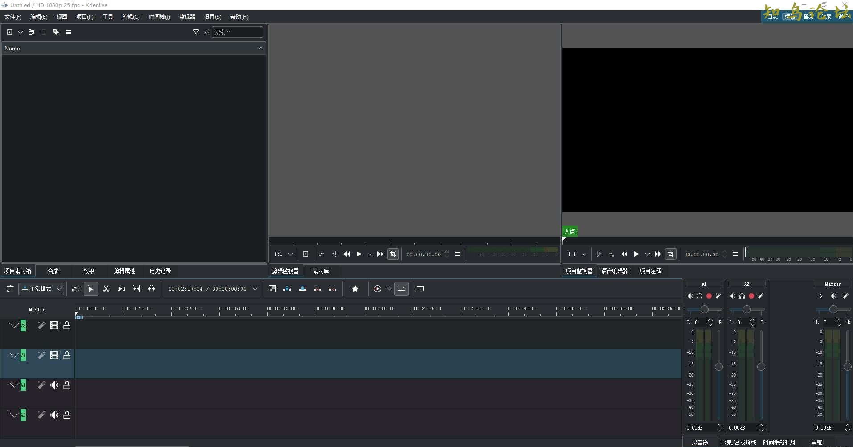The height and width of the screenshot is (447, 853).
Task: Click the add clip icon in project bin
Action: 10,32
